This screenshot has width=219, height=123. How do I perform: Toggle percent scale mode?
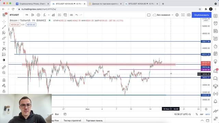197,114
